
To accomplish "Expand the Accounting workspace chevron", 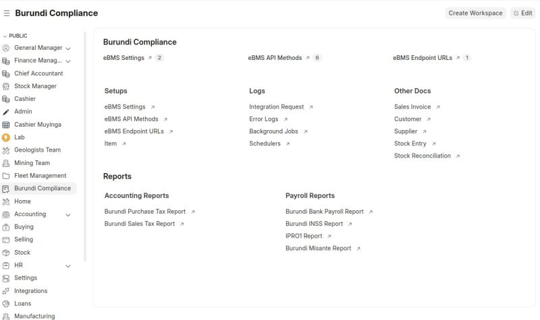I will point(68,215).
